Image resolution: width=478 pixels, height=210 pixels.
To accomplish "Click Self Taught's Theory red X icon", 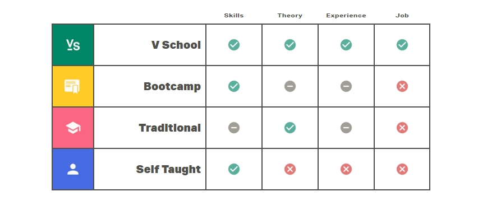I will 290,169.
